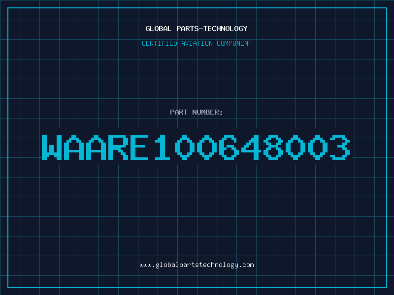Click the PART NUMBER: label
The height and width of the screenshot is (295, 394).
pos(197,113)
